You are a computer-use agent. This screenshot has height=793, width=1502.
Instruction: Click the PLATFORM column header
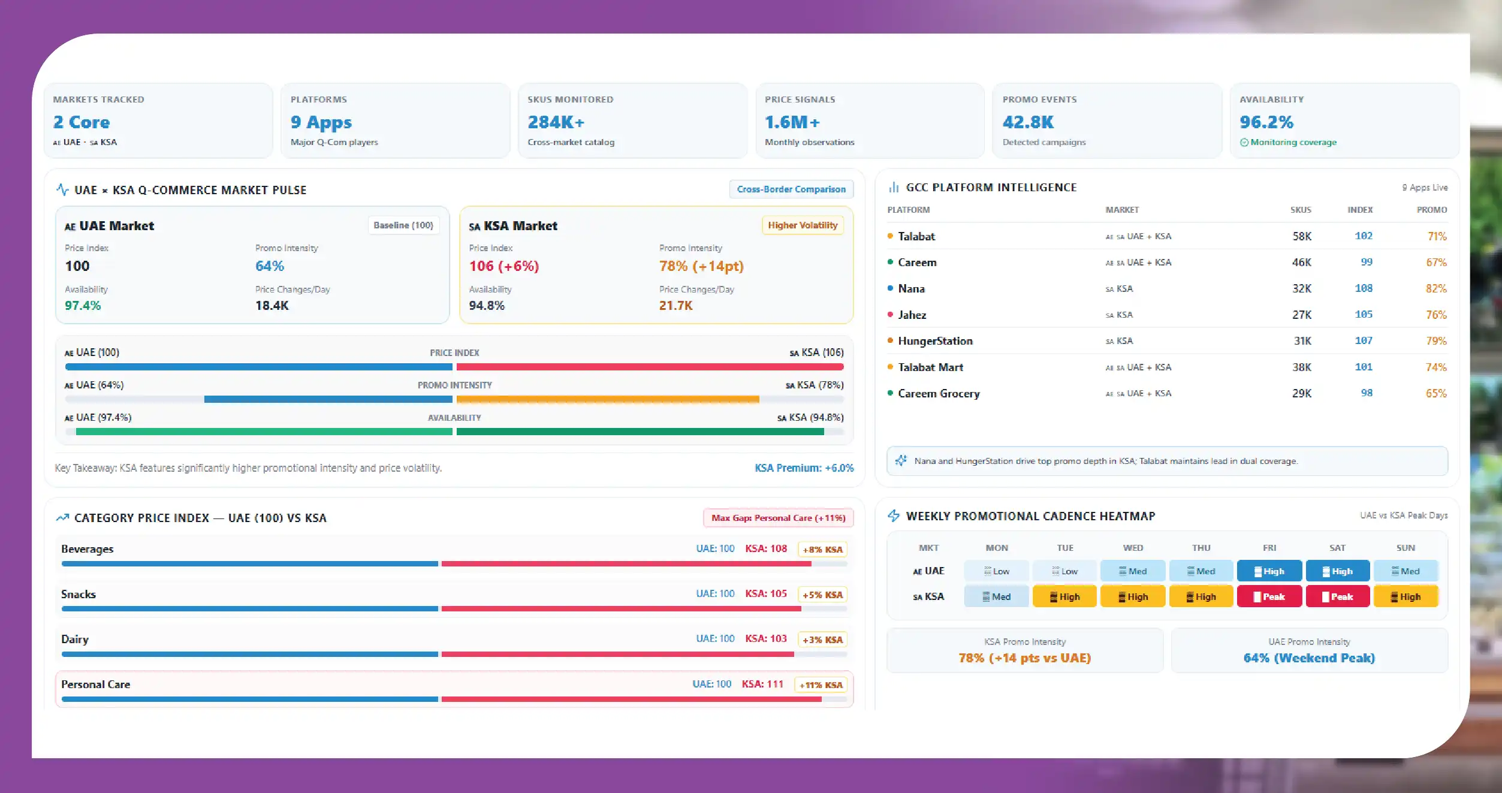pos(908,210)
